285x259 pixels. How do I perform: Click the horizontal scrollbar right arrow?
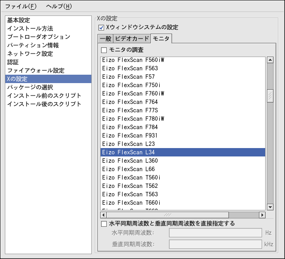pyautogui.click(x=262, y=215)
